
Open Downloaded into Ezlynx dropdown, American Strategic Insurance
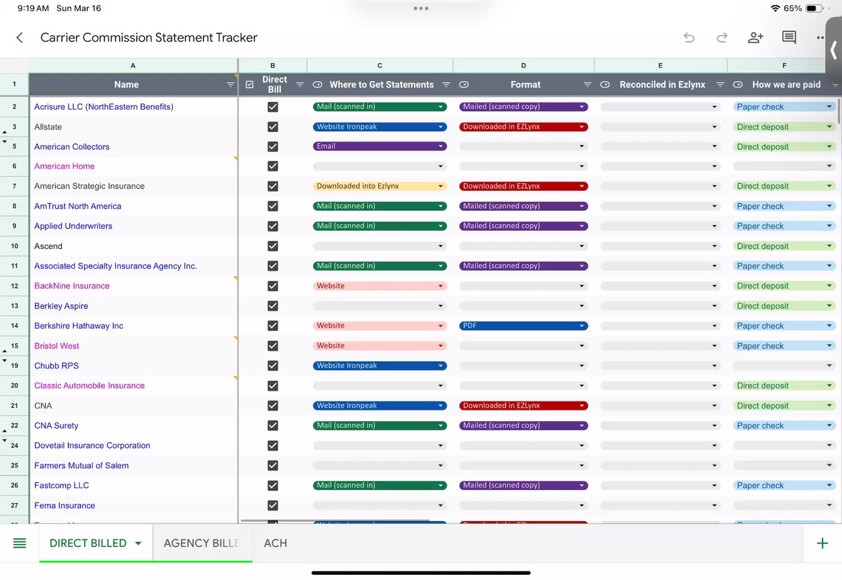click(x=380, y=186)
